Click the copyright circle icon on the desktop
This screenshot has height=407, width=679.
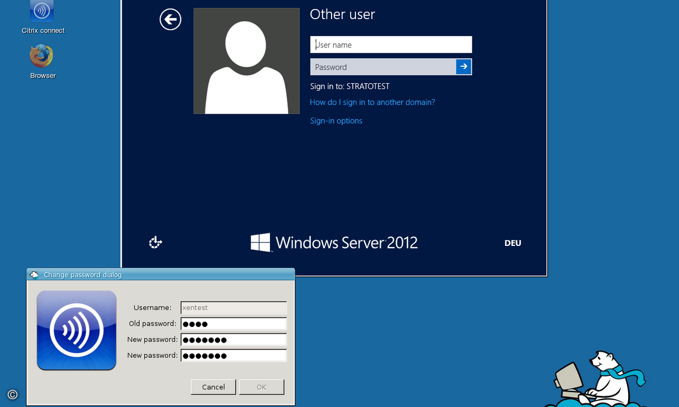point(12,395)
